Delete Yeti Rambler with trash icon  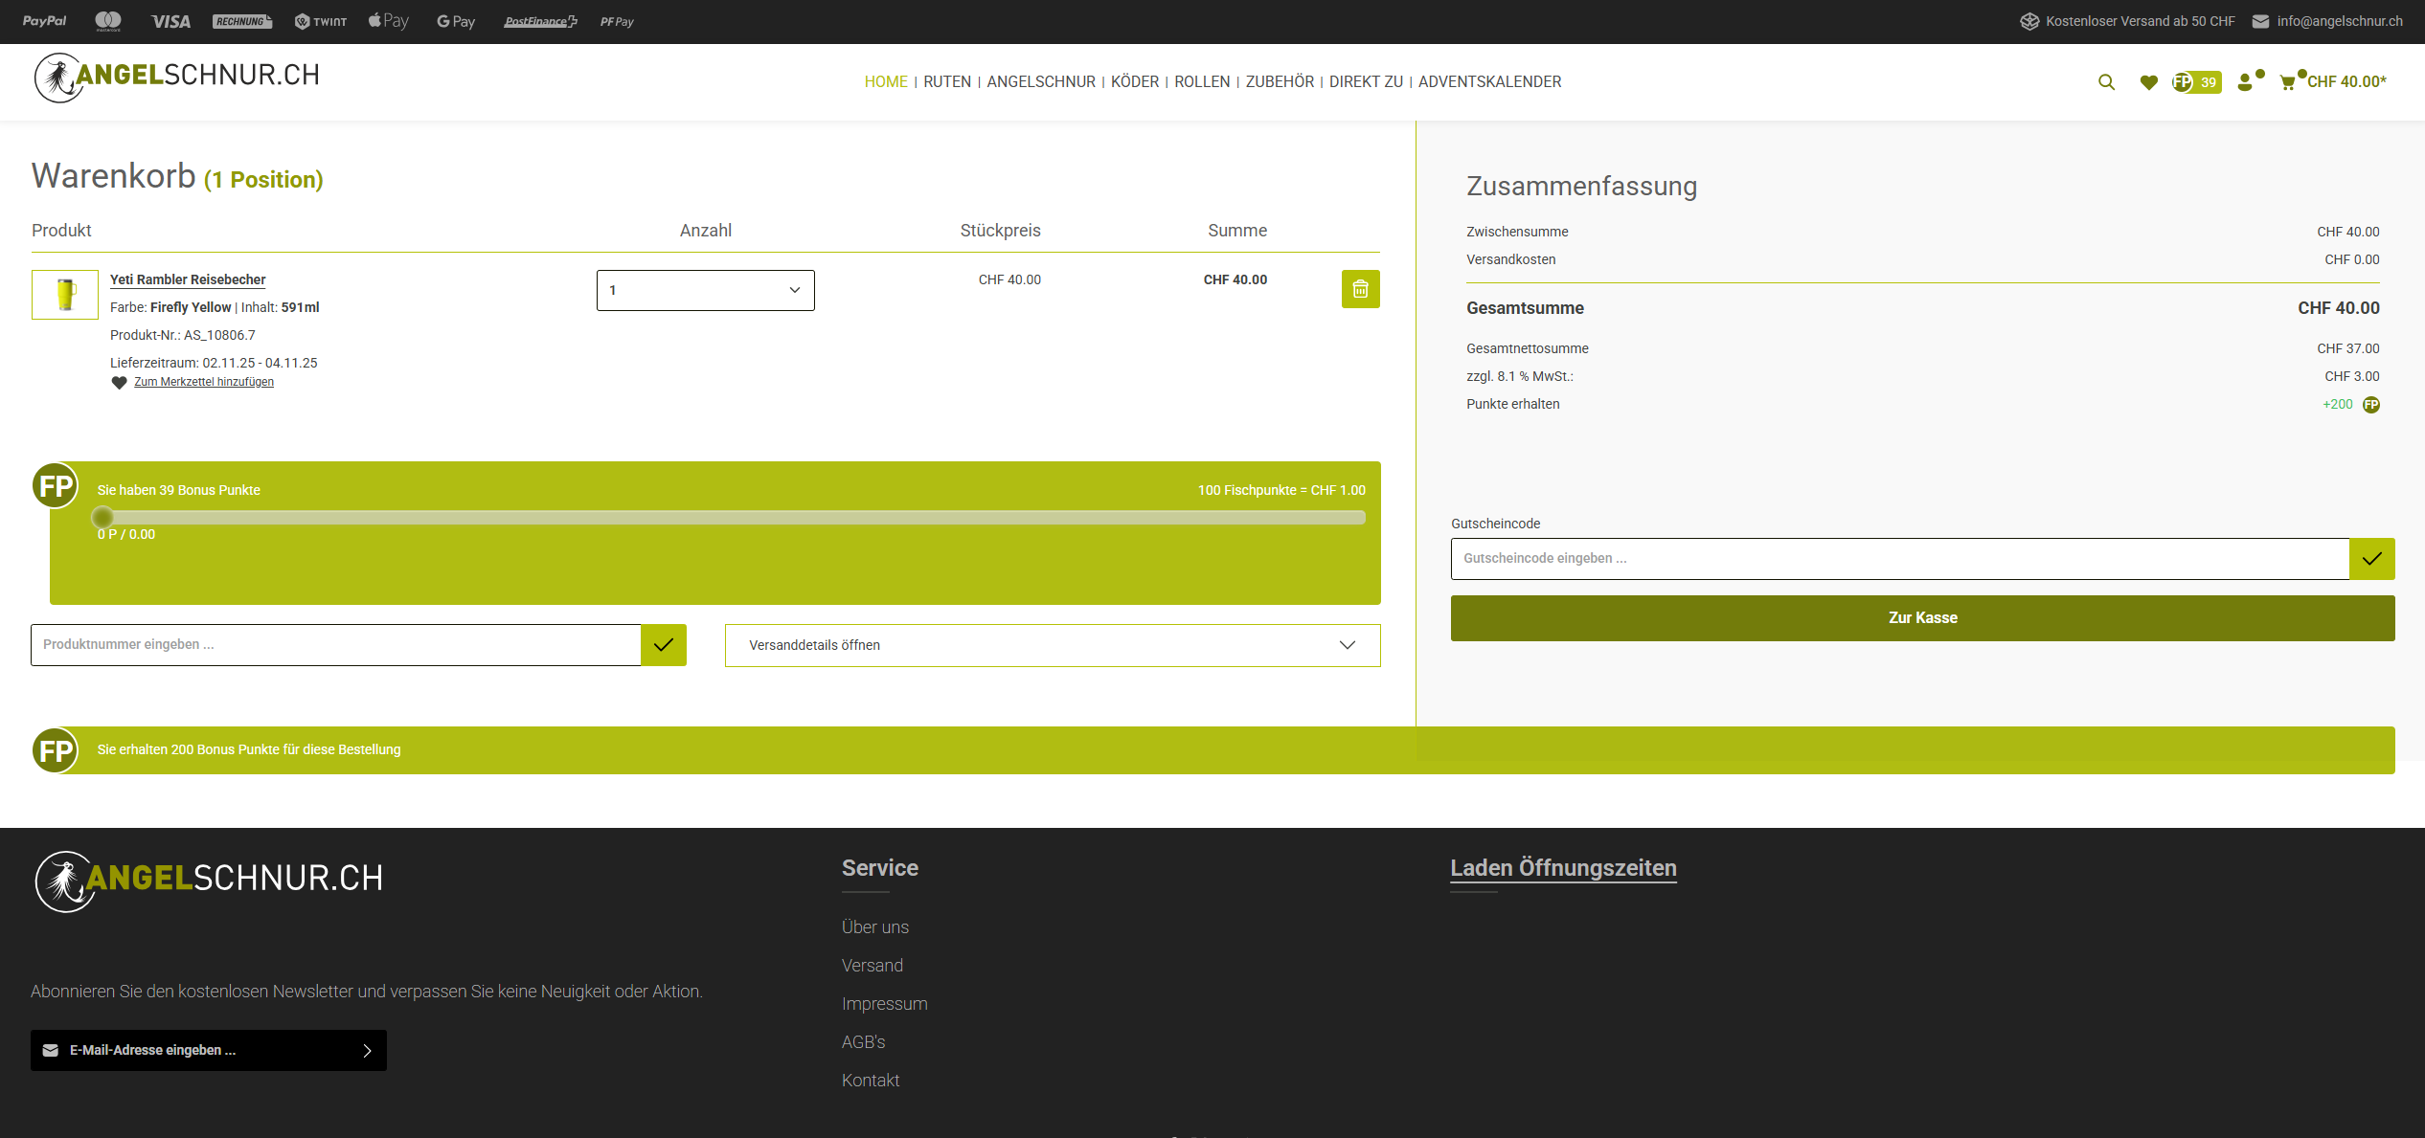[1360, 289]
